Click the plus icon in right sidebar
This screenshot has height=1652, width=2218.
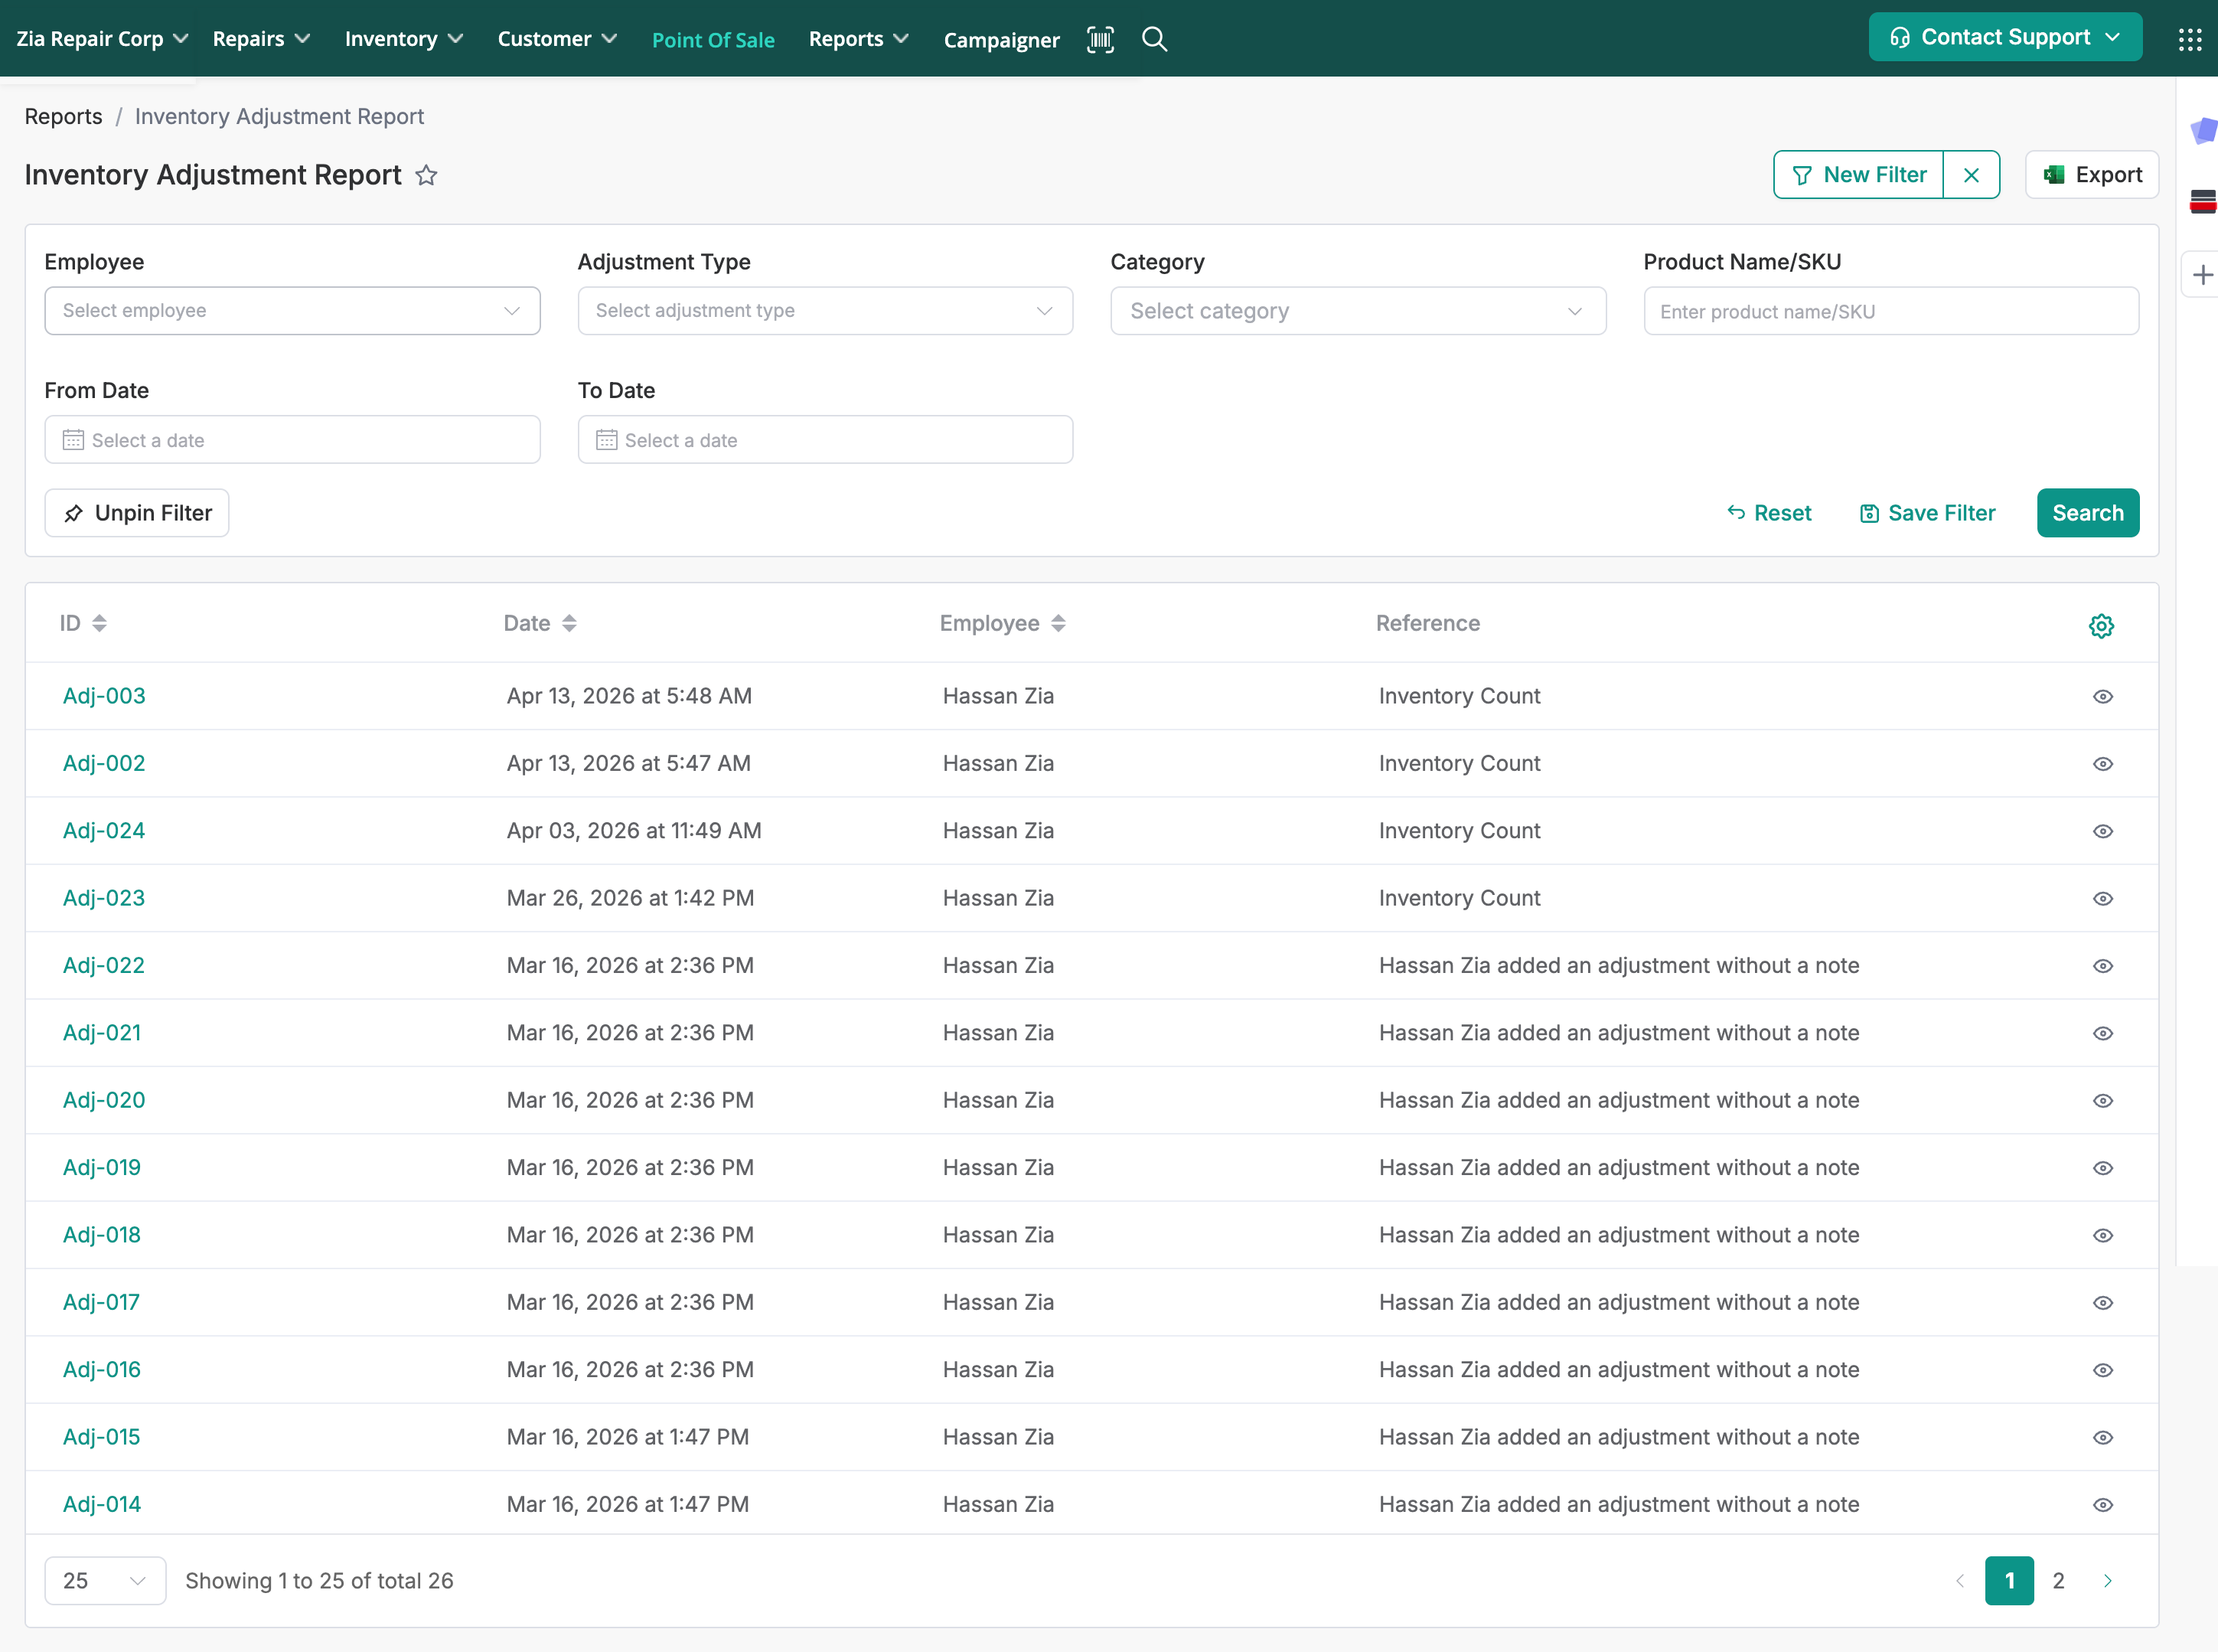pos(2202,275)
